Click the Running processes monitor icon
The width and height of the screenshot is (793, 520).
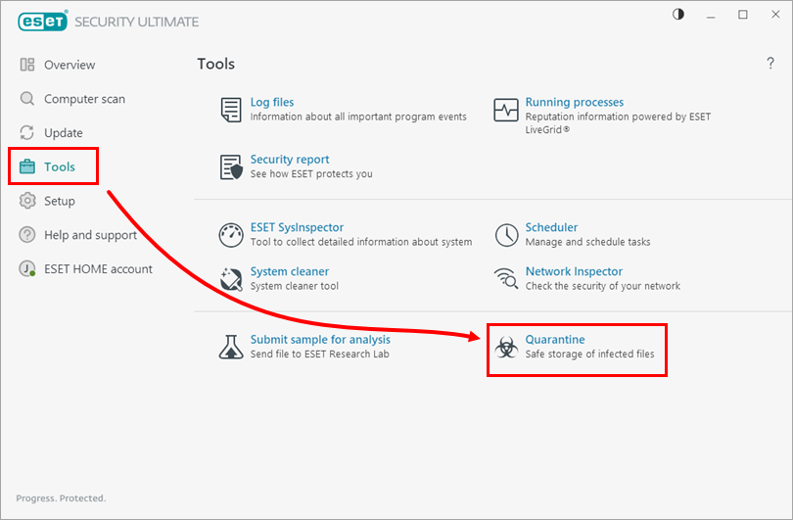506,109
